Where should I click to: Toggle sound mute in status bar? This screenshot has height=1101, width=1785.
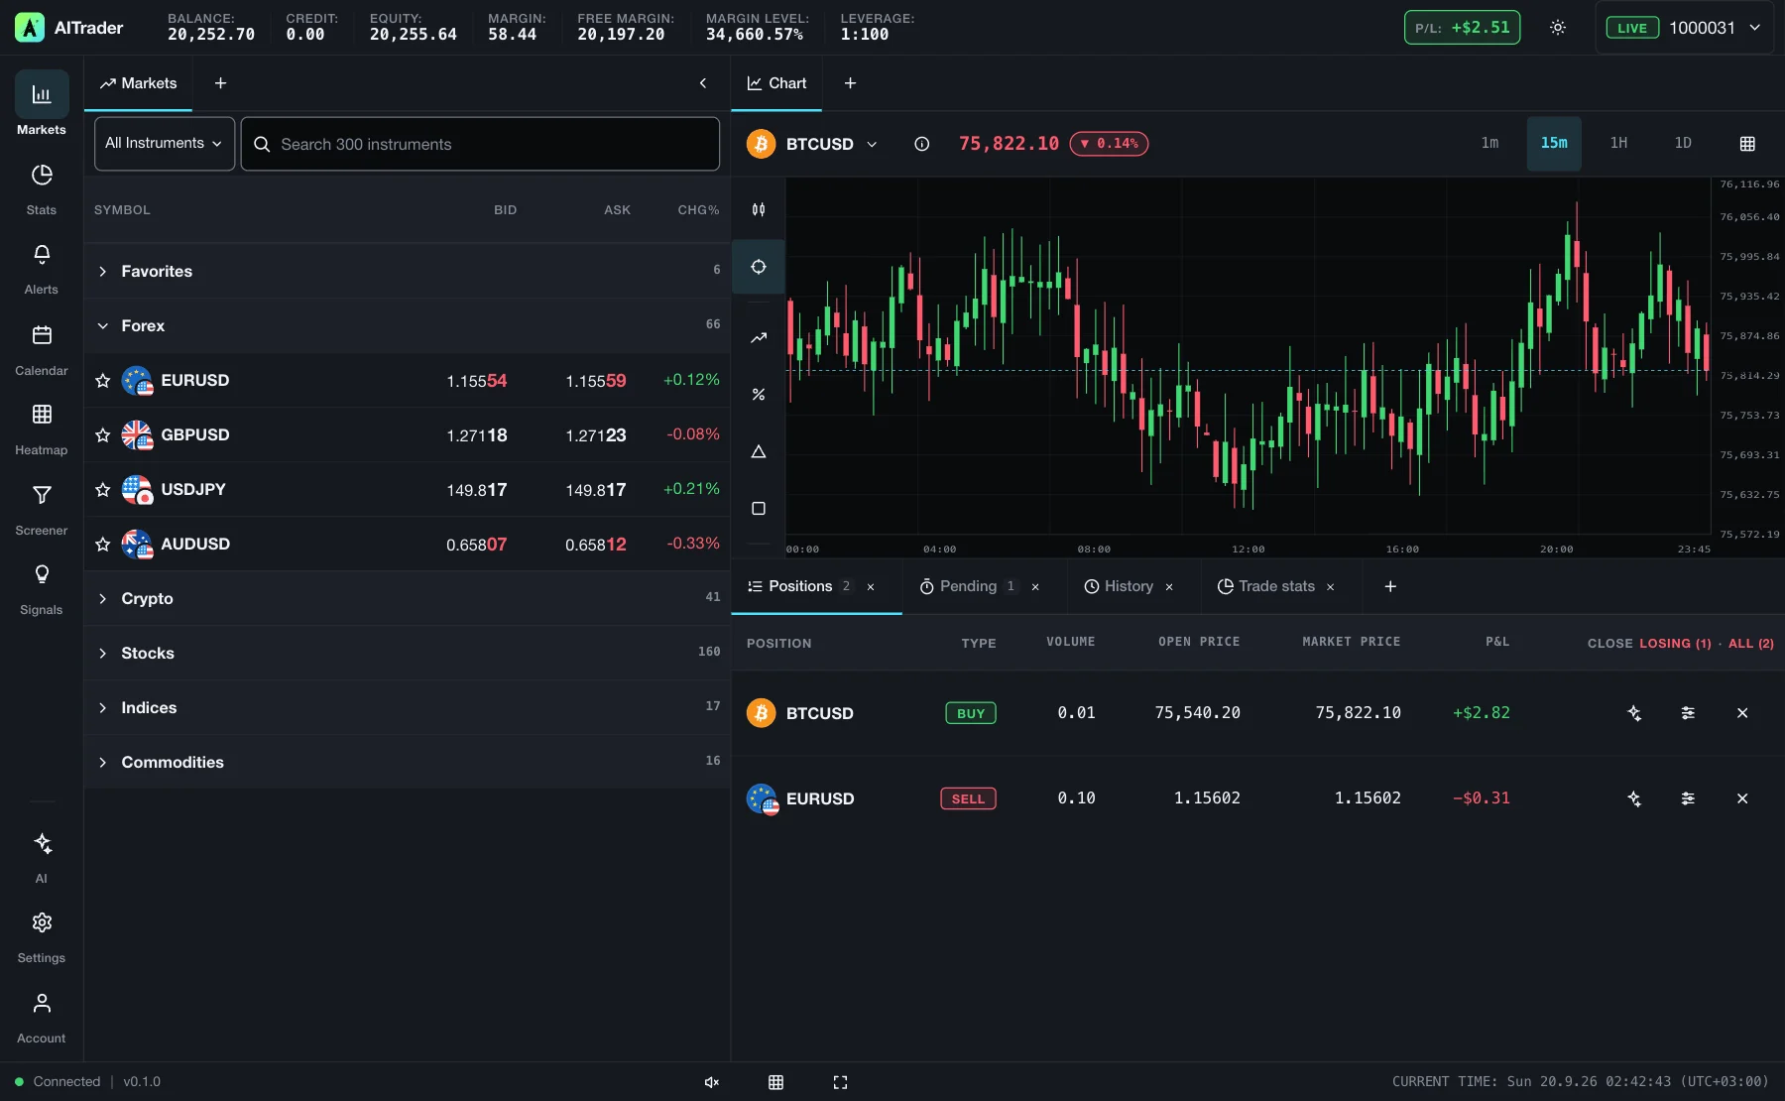[712, 1082]
